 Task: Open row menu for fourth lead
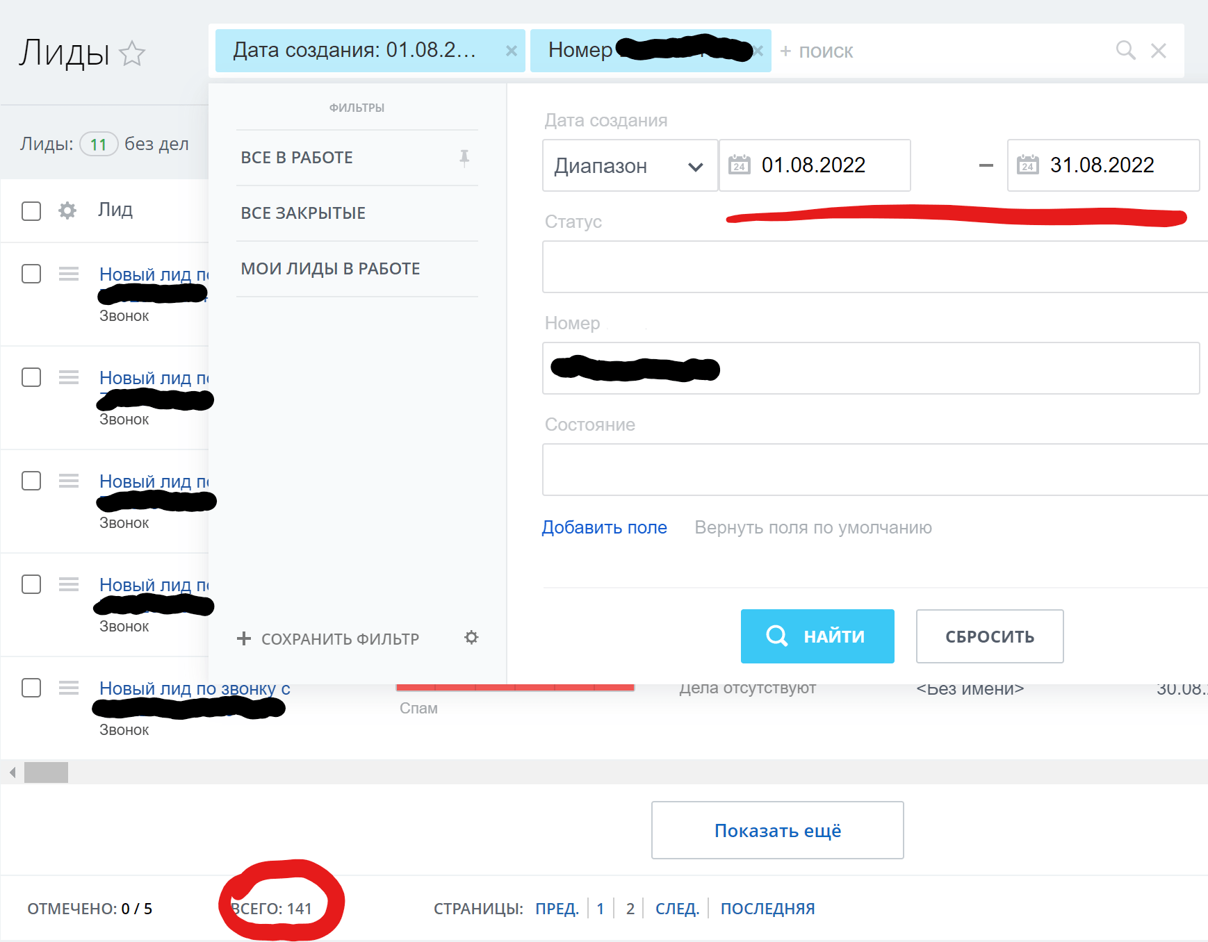pyautogui.click(x=69, y=584)
